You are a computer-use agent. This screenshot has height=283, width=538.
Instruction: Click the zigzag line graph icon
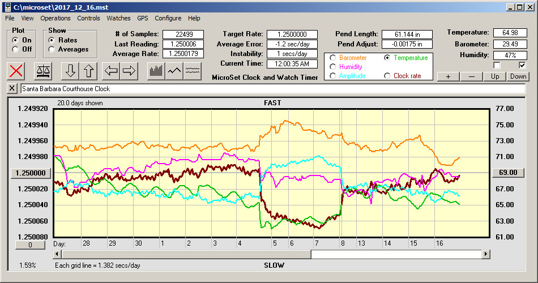pos(174,71)
